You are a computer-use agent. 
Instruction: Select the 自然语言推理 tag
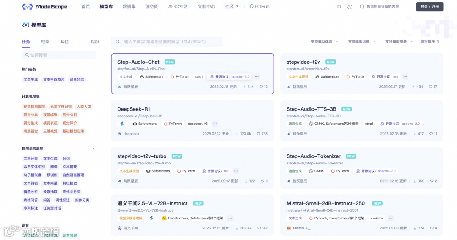[73, 175]
